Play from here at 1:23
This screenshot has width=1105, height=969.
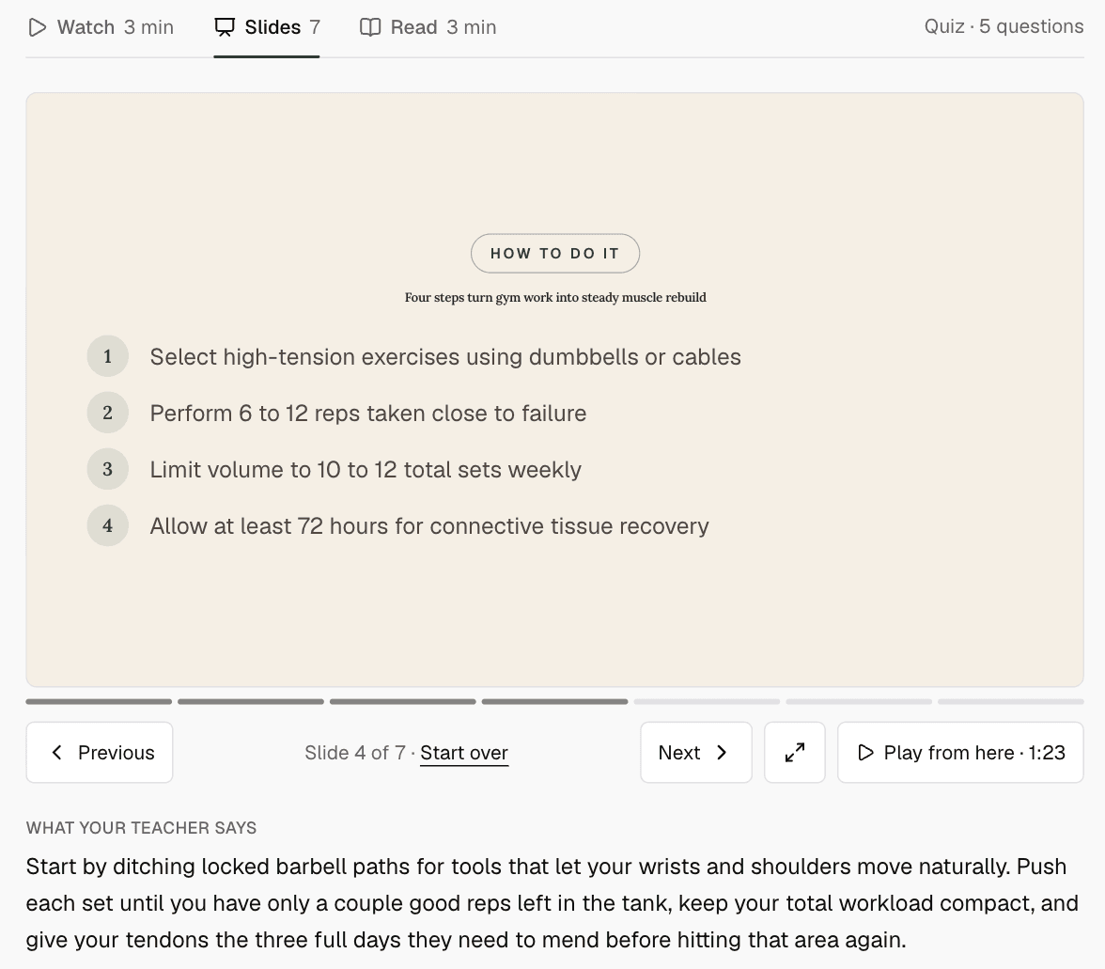(960, 753)
